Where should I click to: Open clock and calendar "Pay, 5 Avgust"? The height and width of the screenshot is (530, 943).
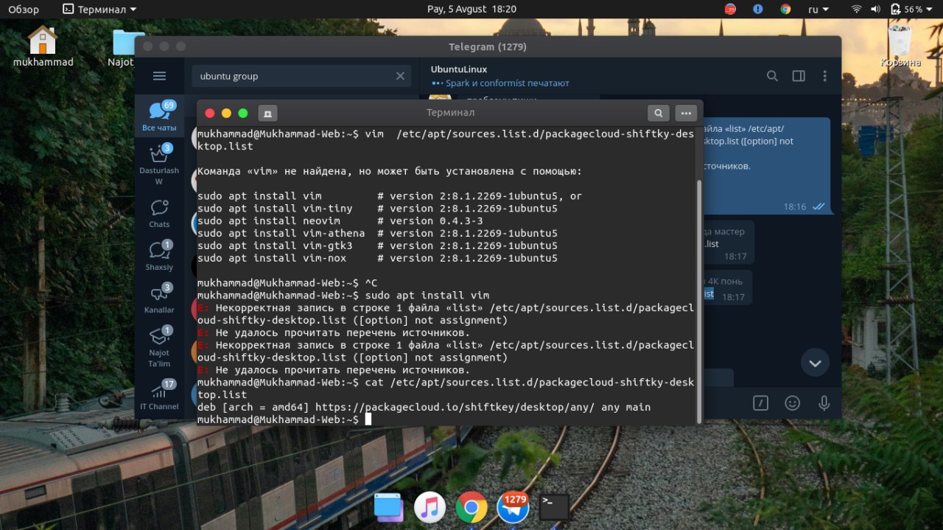click(471, 10)
